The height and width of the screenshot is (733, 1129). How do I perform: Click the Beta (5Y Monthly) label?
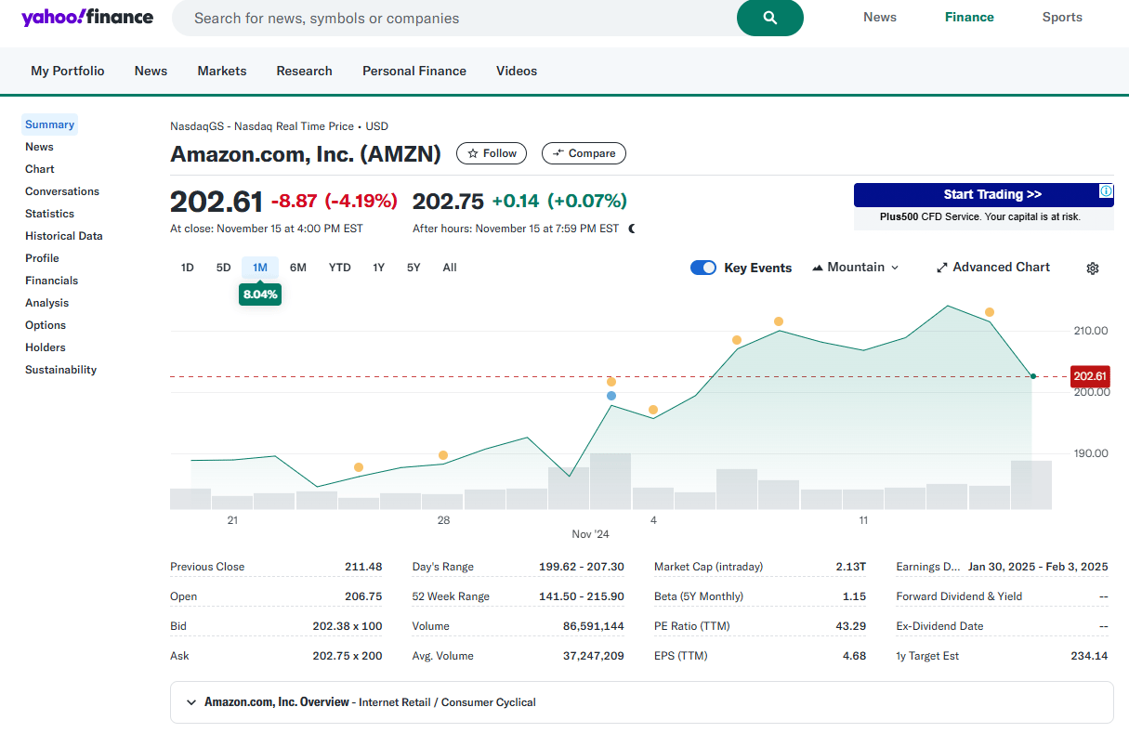[699, 596]
